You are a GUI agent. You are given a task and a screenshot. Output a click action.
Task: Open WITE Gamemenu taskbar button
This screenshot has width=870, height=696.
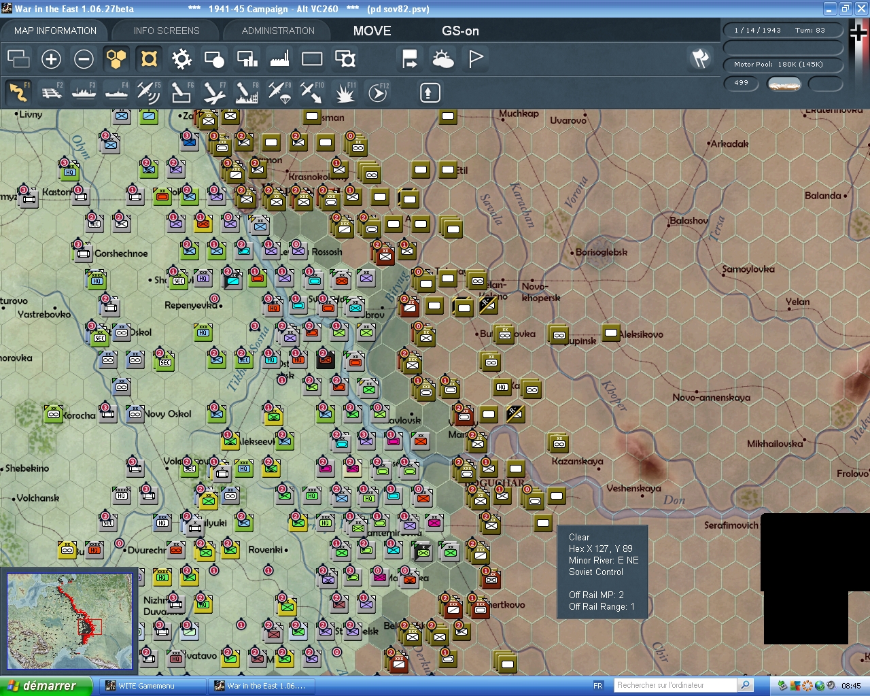tap(153, 686)
